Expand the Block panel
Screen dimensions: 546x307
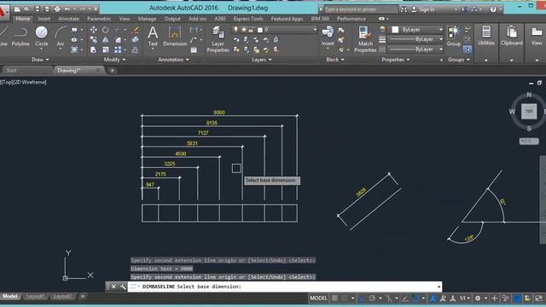click(x=335, y=60)
